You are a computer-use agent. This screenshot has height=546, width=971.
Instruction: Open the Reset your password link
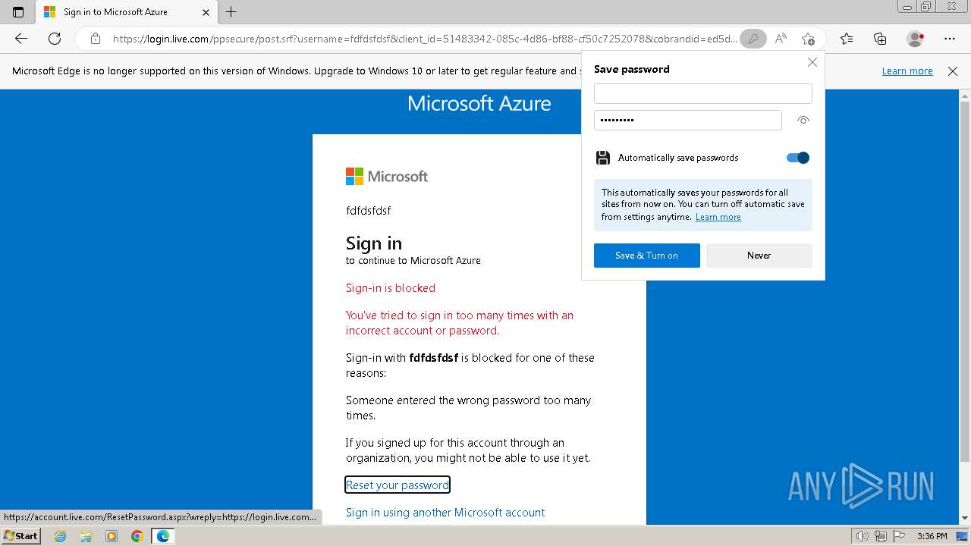click(398, 485)
